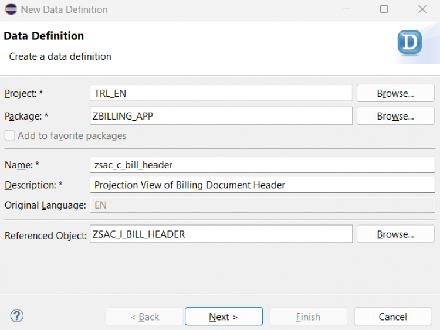
Task: Click into the Package field ZBILLING_APP
Action: [221, 116]
